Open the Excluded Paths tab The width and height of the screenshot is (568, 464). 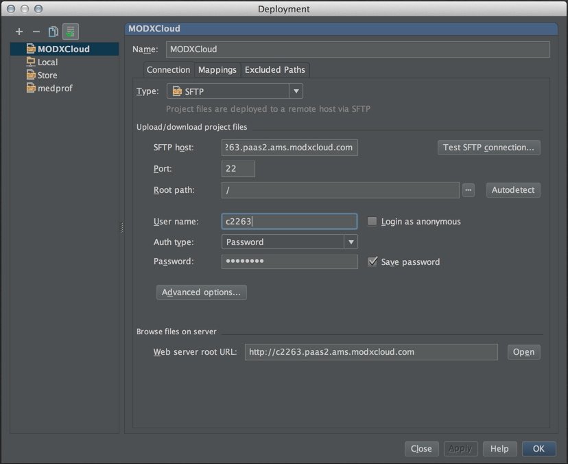pyautogui.click(x=274, y=70)
